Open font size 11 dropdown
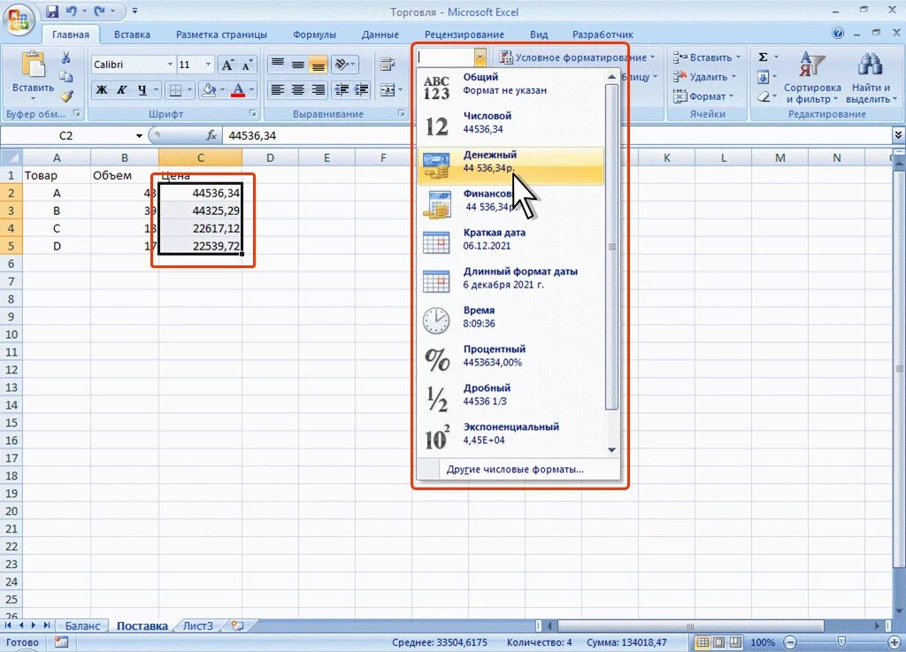This screenshot has height=652, width=906. (x=209, y=64)
